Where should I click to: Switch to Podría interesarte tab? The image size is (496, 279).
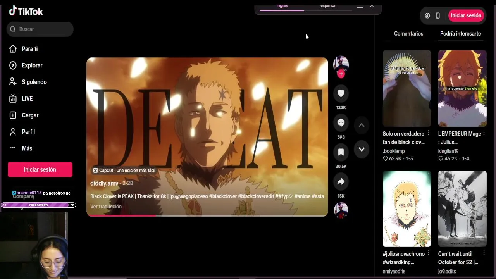pyautogui.click(x=460, y=34)
